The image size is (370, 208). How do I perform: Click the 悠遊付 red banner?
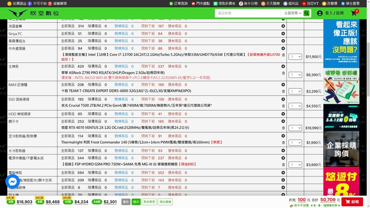pos(341,181)
